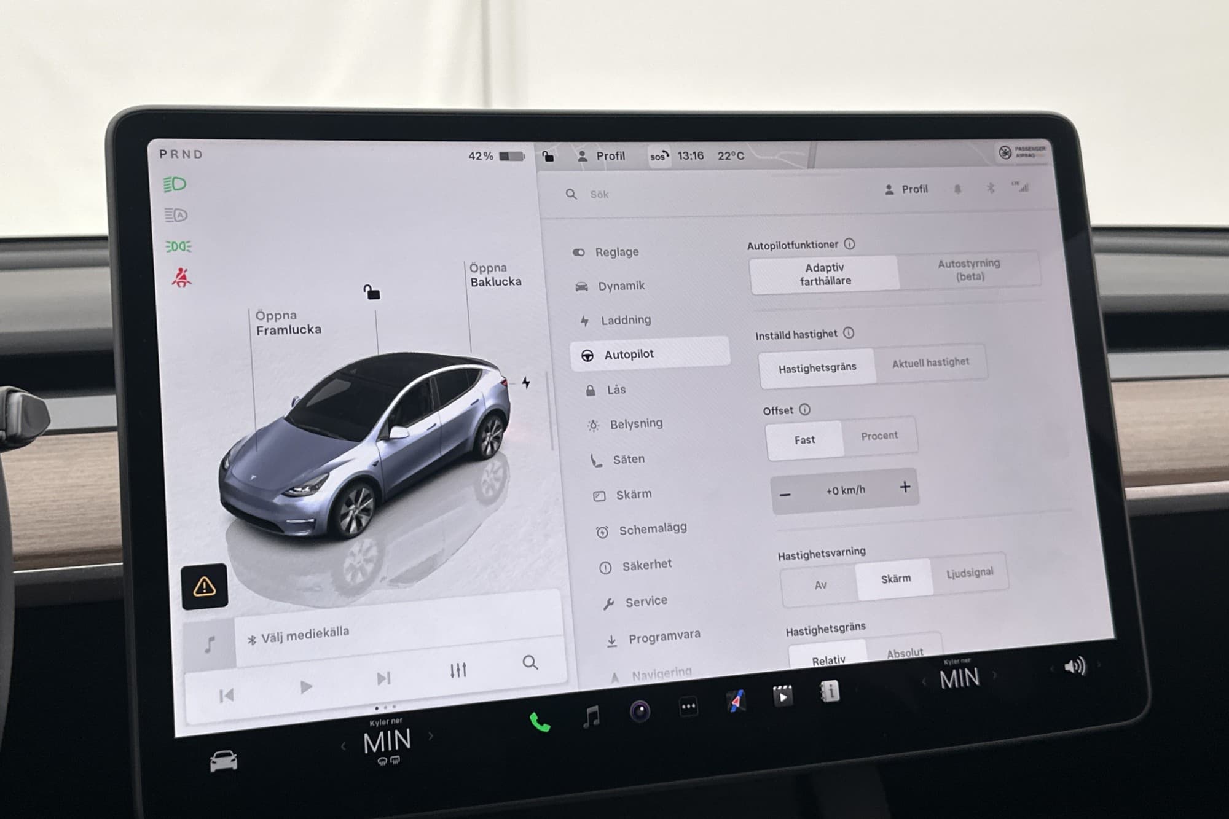This screenshot has height=819, width=1229.
Task: Open the owner's manual info icon
Action: coord(830,692)
